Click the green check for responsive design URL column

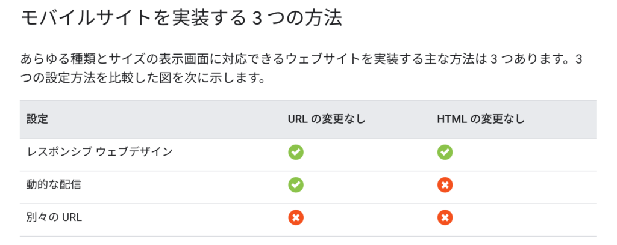click(x=295, y=153)
